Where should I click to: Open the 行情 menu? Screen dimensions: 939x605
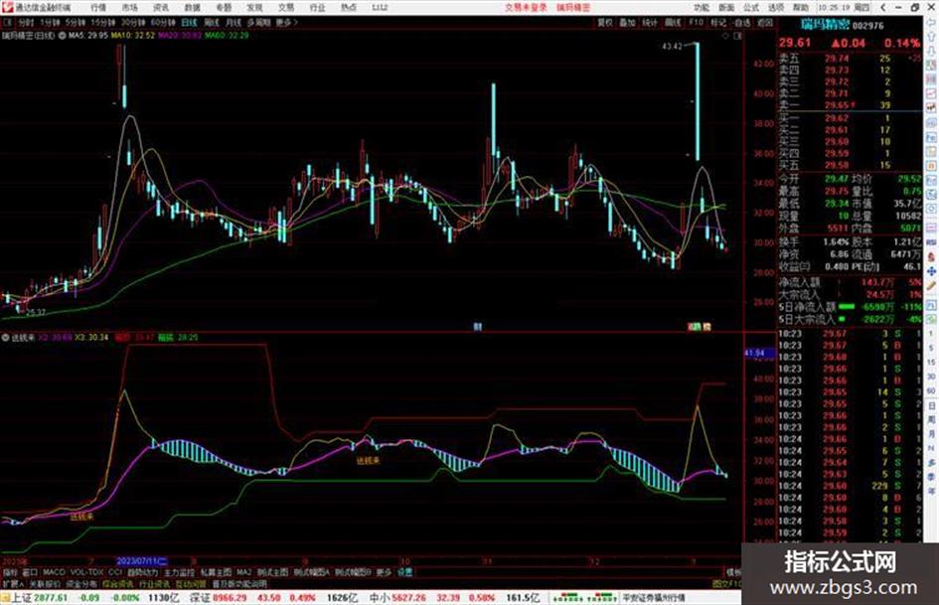click(98, 7)
